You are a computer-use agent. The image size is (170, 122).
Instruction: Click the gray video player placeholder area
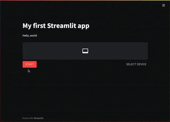pyautogui.click(x=85, y=51)
